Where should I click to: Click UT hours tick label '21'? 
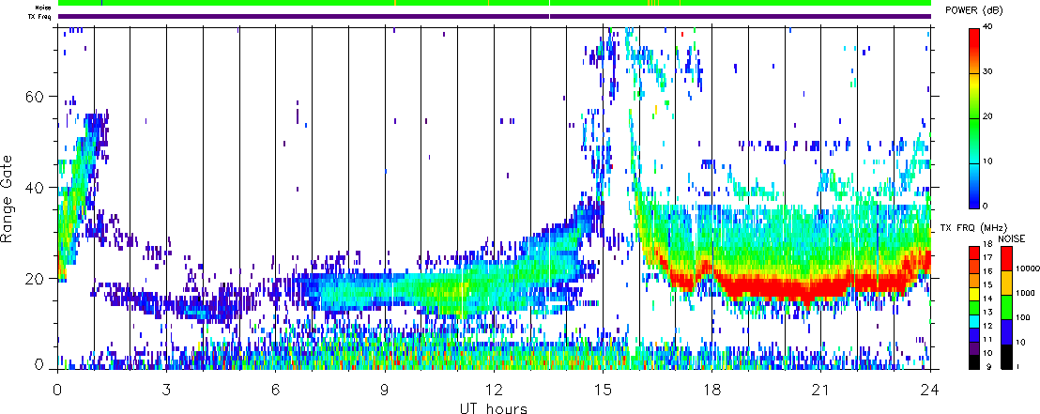(820, 391)
